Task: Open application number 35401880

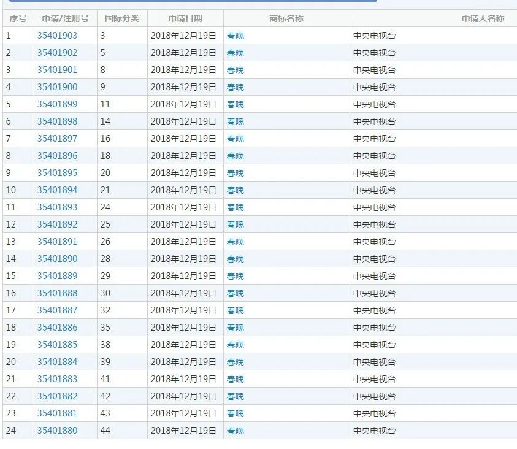Action: point(57,430)
